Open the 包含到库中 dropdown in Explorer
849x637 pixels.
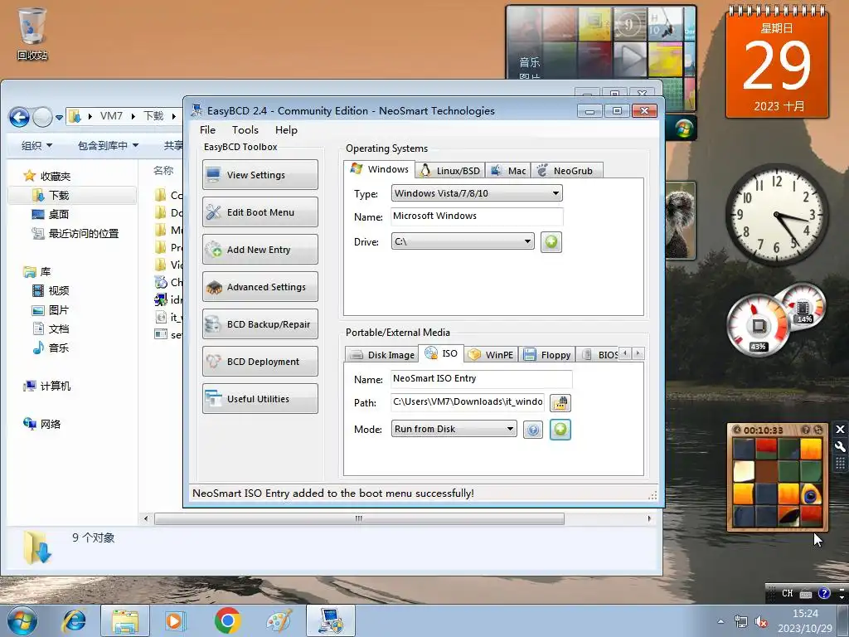[109, 145]
